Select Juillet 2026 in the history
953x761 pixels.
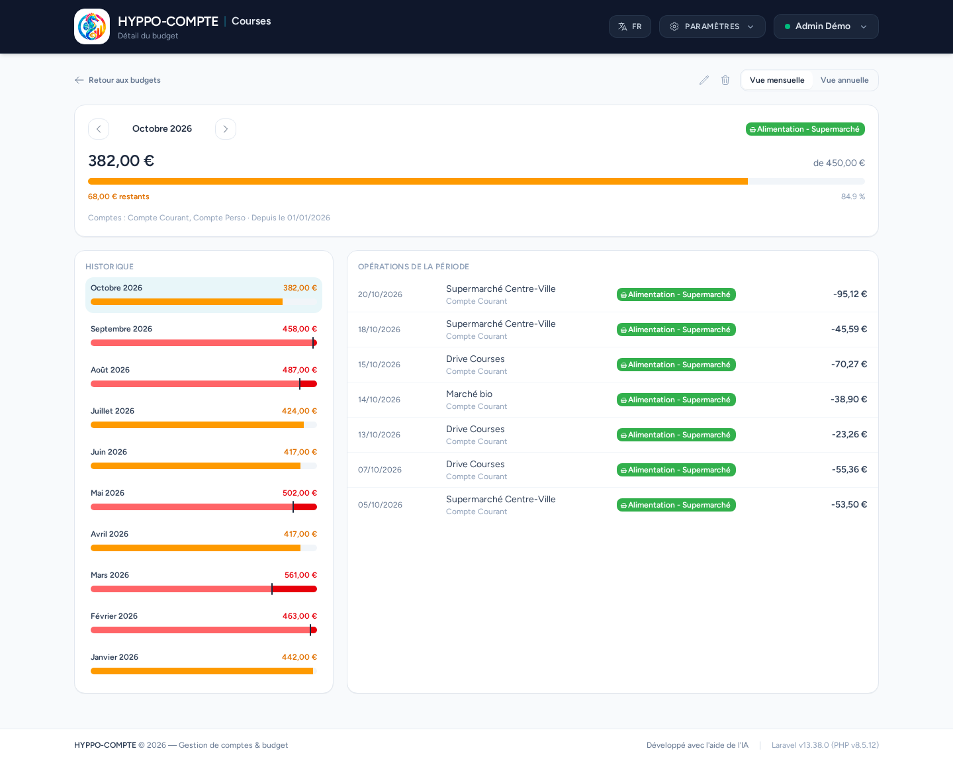[x=204, y=418]
